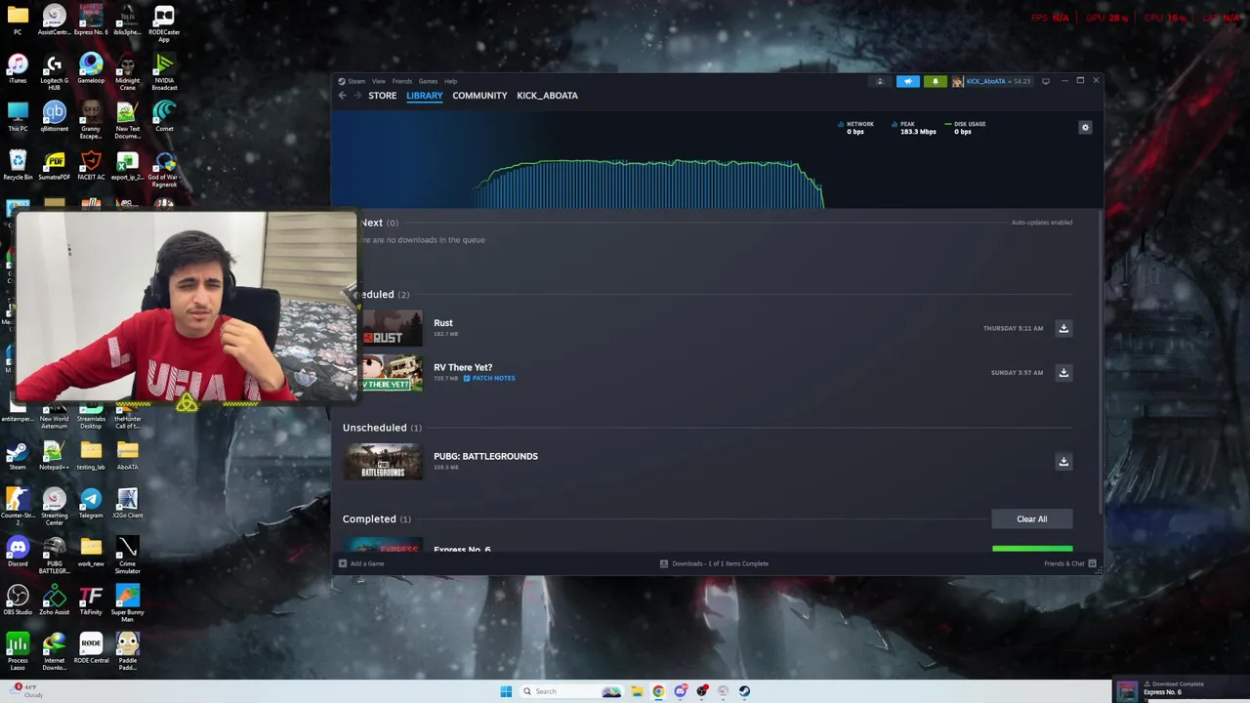Download RV There Yet? update now

pyautogui.click(x=1063, y=372)
